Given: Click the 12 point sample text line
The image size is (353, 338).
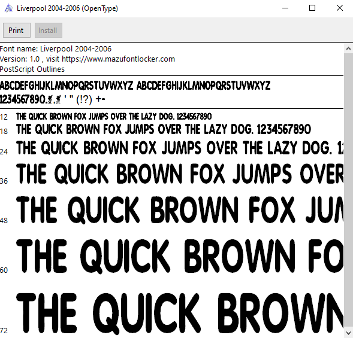Looking at the screenshot, I should 114,117.
